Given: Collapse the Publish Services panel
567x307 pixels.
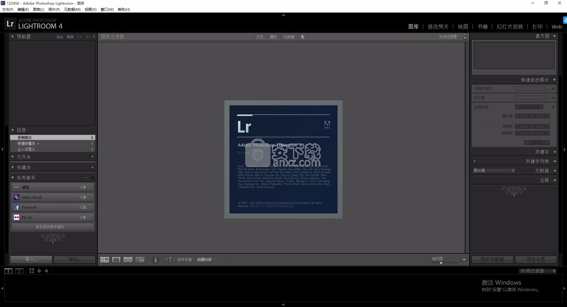Looking at the screenshot, I should point(12,178).
